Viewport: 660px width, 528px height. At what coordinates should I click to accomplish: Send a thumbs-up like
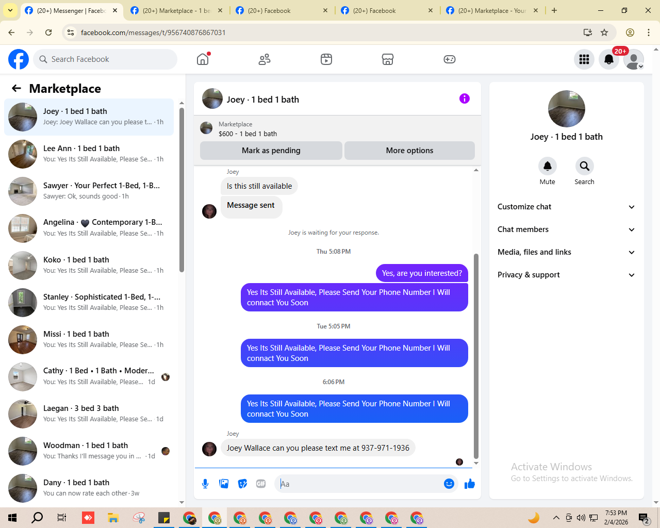pos(470,484)
